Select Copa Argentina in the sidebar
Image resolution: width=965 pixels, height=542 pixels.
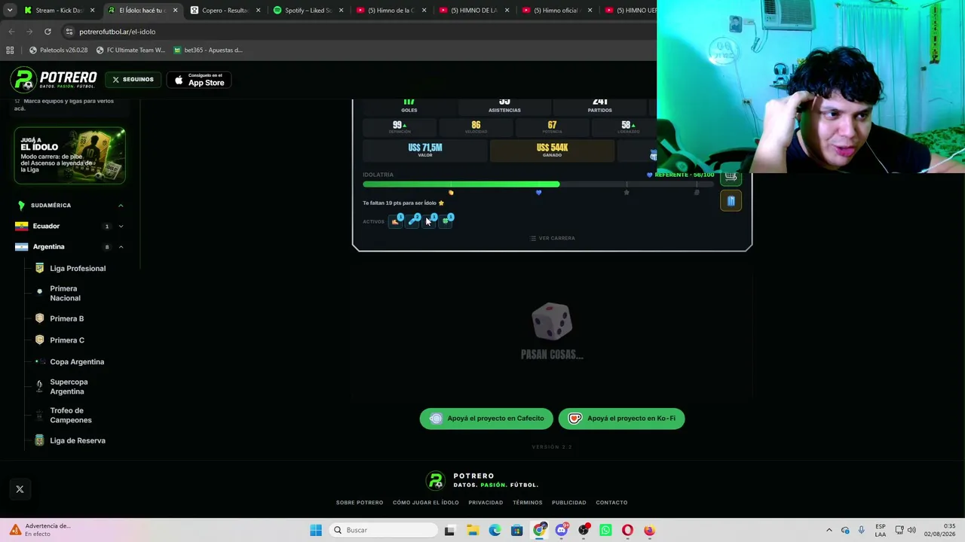pyautogui.click(x=77, y=362)
